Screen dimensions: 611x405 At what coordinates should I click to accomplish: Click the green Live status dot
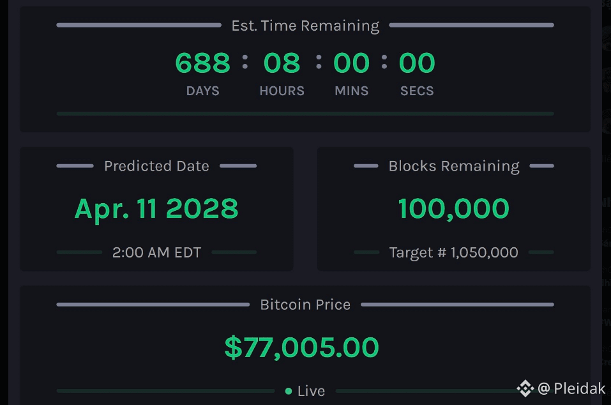(289, 391)
